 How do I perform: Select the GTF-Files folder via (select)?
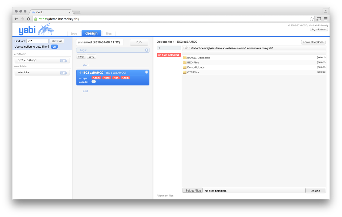tap(321, 72)
